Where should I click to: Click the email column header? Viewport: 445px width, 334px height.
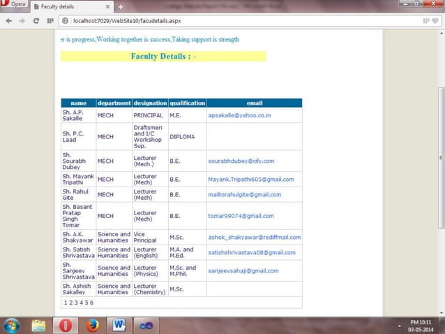(255, 103)
